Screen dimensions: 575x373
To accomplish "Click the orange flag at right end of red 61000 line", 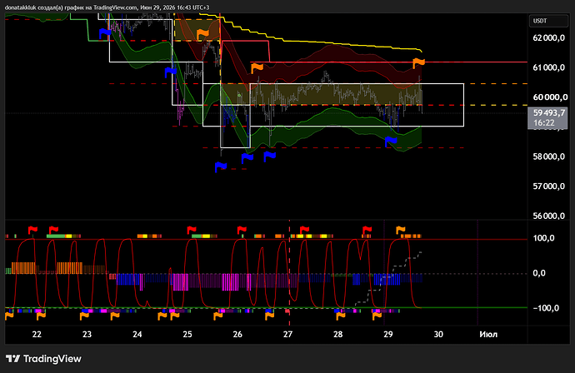I will [418, 63].
